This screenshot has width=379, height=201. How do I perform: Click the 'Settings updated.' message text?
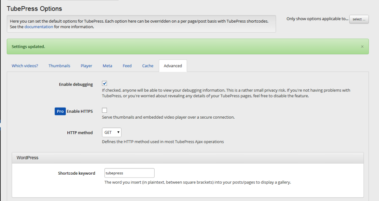tap(28, 47)
